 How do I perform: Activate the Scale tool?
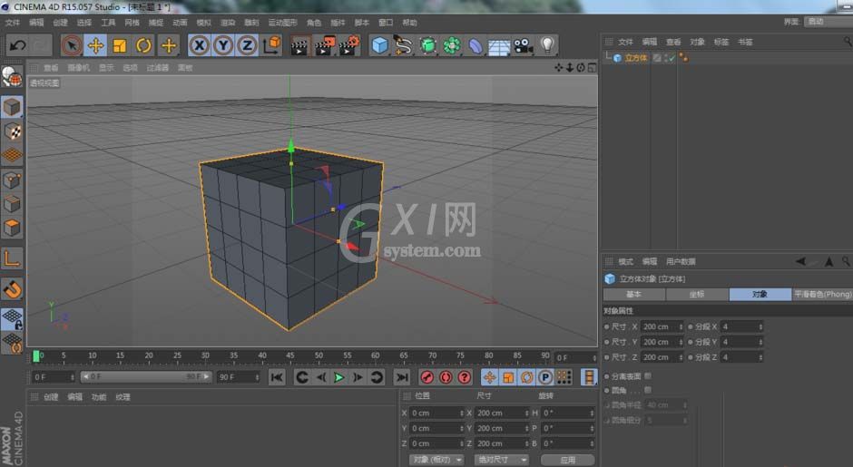point(120,45)
